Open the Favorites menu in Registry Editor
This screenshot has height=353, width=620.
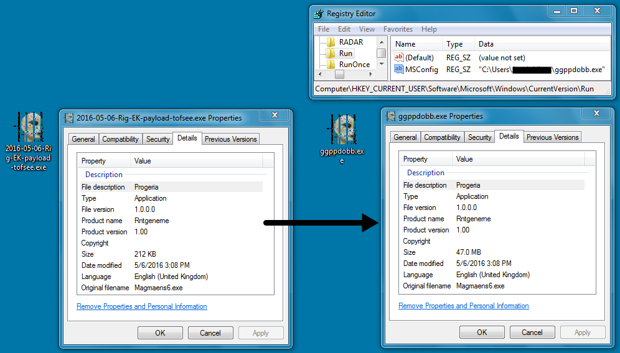coord(398,29)
